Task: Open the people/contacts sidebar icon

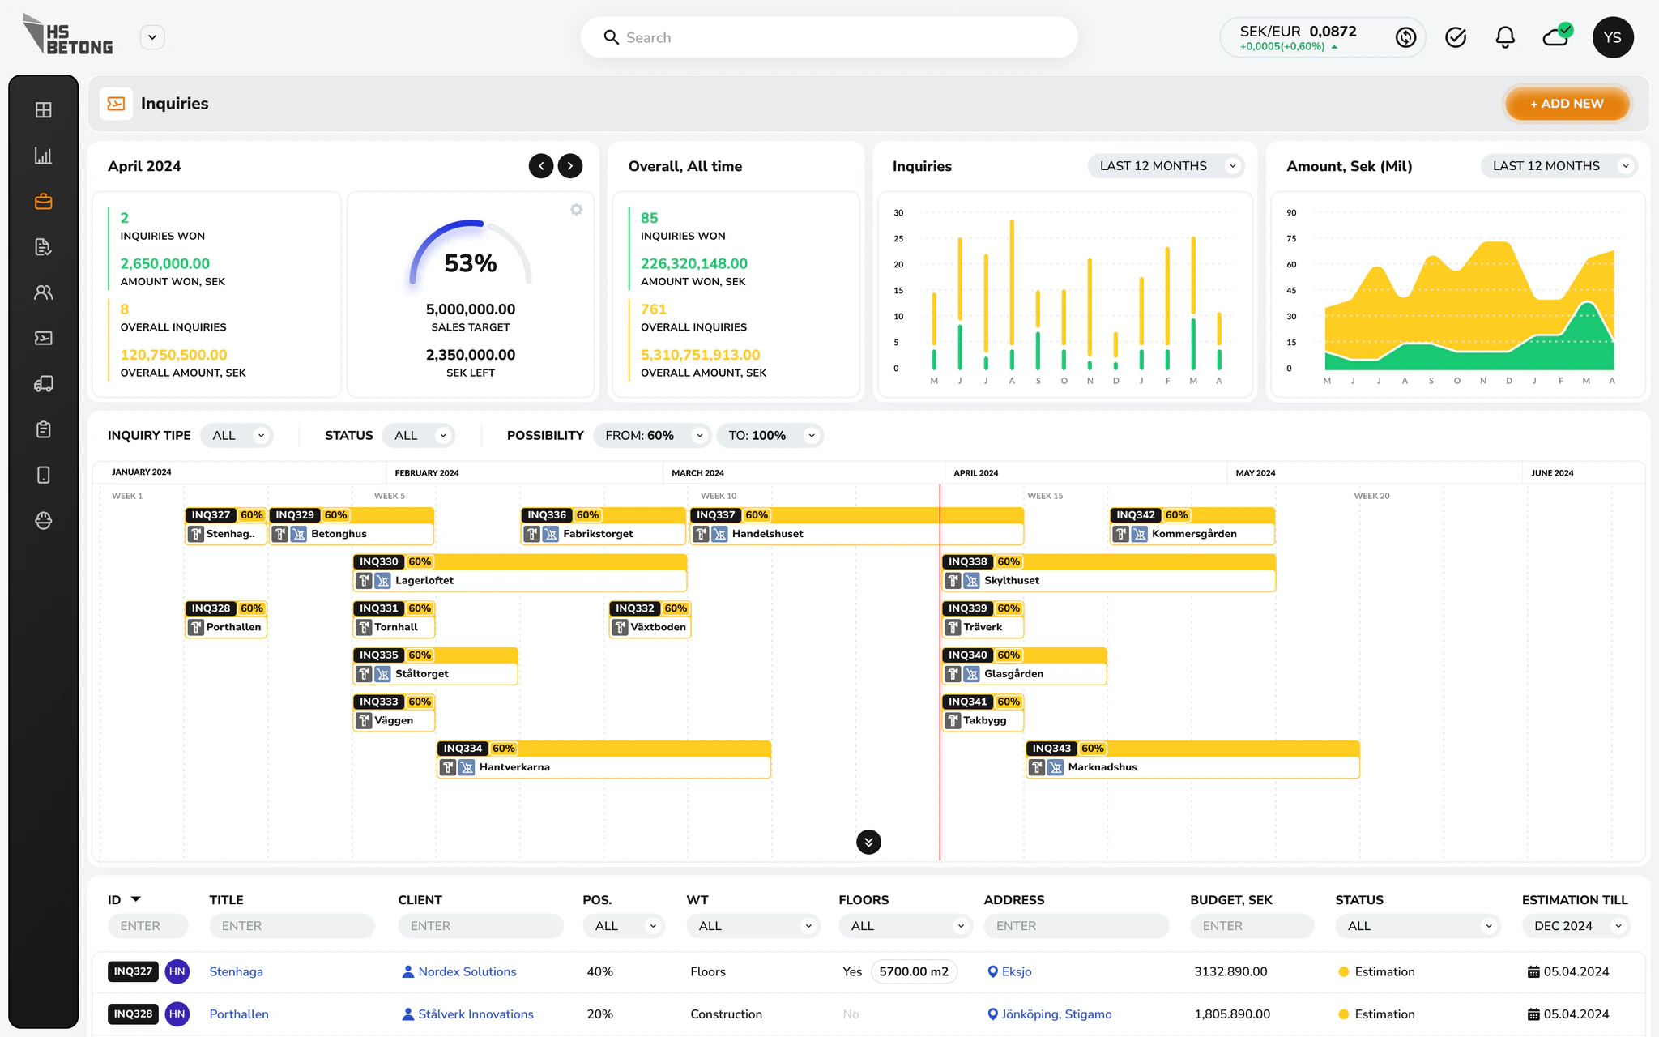Action: 44,292
